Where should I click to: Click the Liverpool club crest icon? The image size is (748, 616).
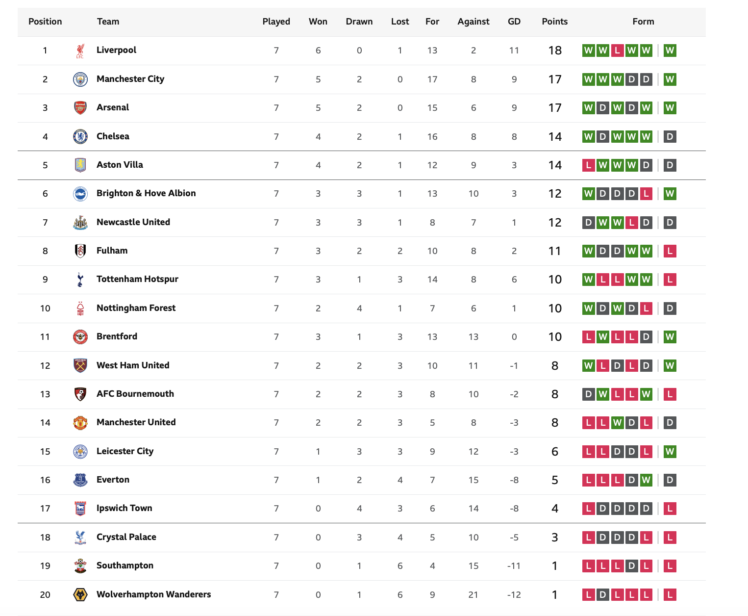(80, 51)
